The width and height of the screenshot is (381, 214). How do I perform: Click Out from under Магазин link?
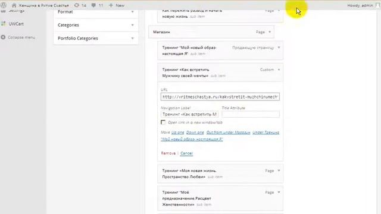(x=228, y=132)
